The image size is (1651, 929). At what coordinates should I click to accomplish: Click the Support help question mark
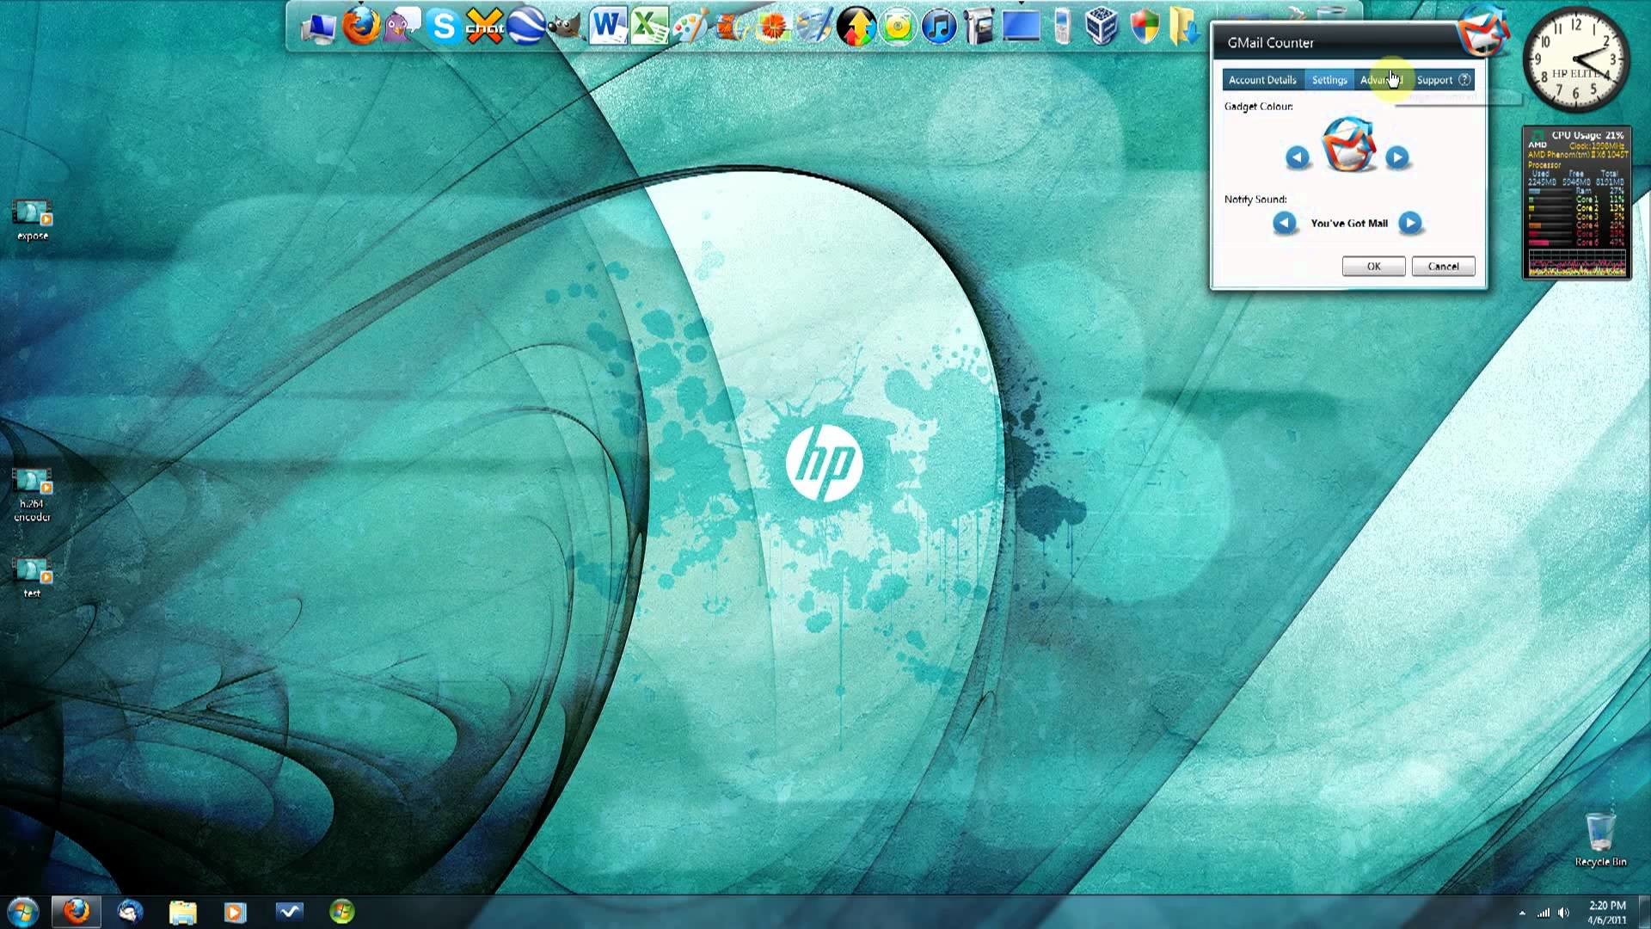tap(1463, 79)
